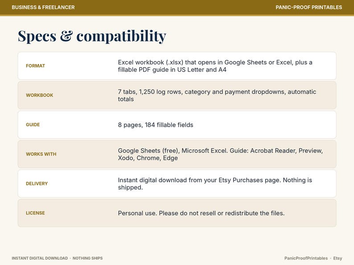Click 'NOTHING SHIPS' footer text
The height and width of the screenshot is (265, 354).
click(x=87, y=258)
